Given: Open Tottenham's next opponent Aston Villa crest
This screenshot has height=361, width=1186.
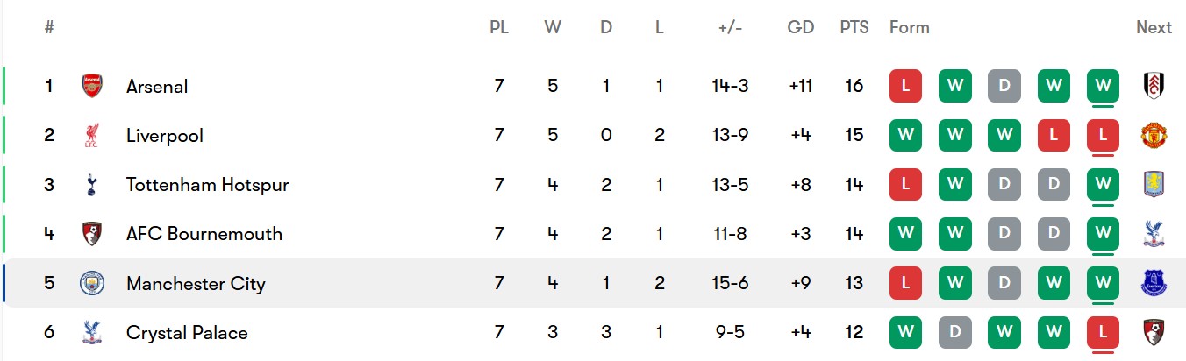Looking at the screenshot, I should [1153, 184].
